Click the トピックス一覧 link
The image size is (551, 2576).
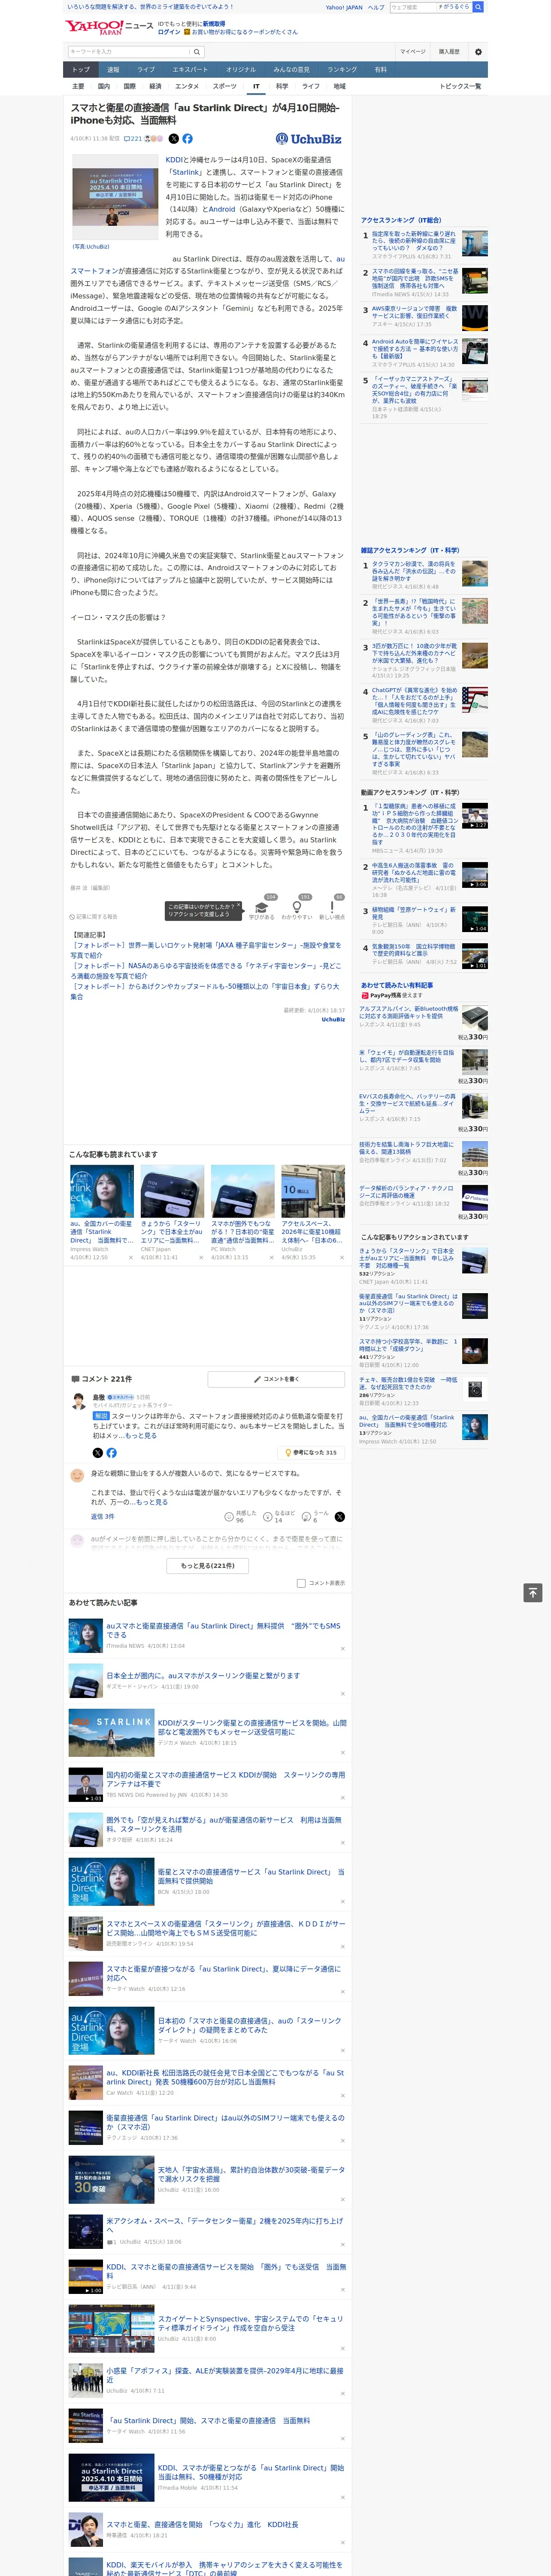click(x=460, y=86)
